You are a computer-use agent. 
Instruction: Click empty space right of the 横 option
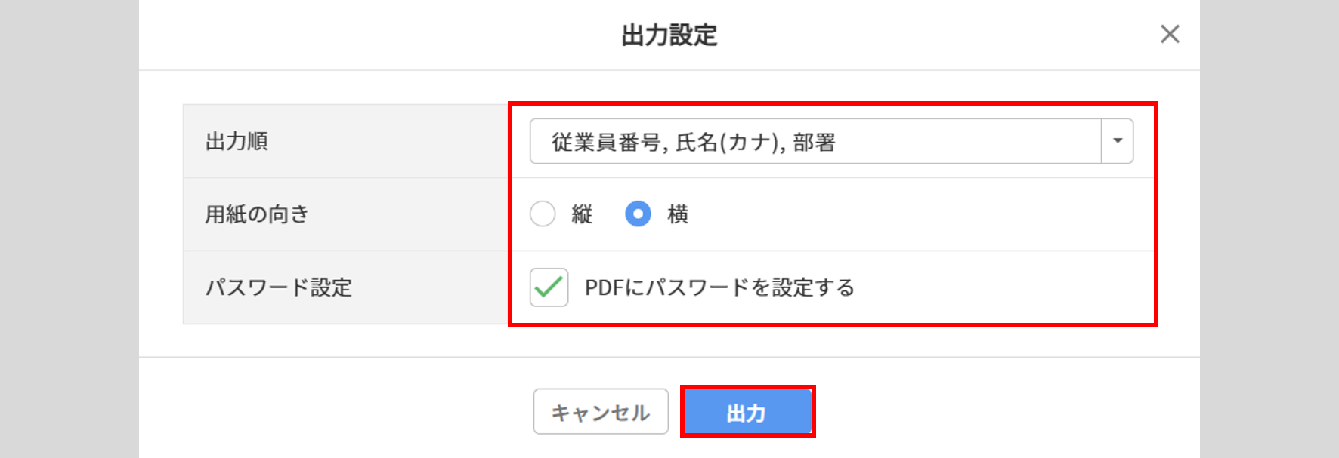coord(907,214)
